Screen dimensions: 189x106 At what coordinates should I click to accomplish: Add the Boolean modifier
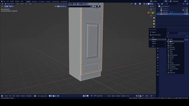[x=175, y=43]
